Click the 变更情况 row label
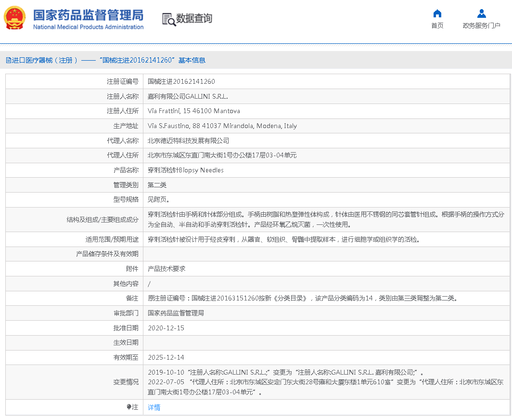The image size is (512, 417). 126,382
